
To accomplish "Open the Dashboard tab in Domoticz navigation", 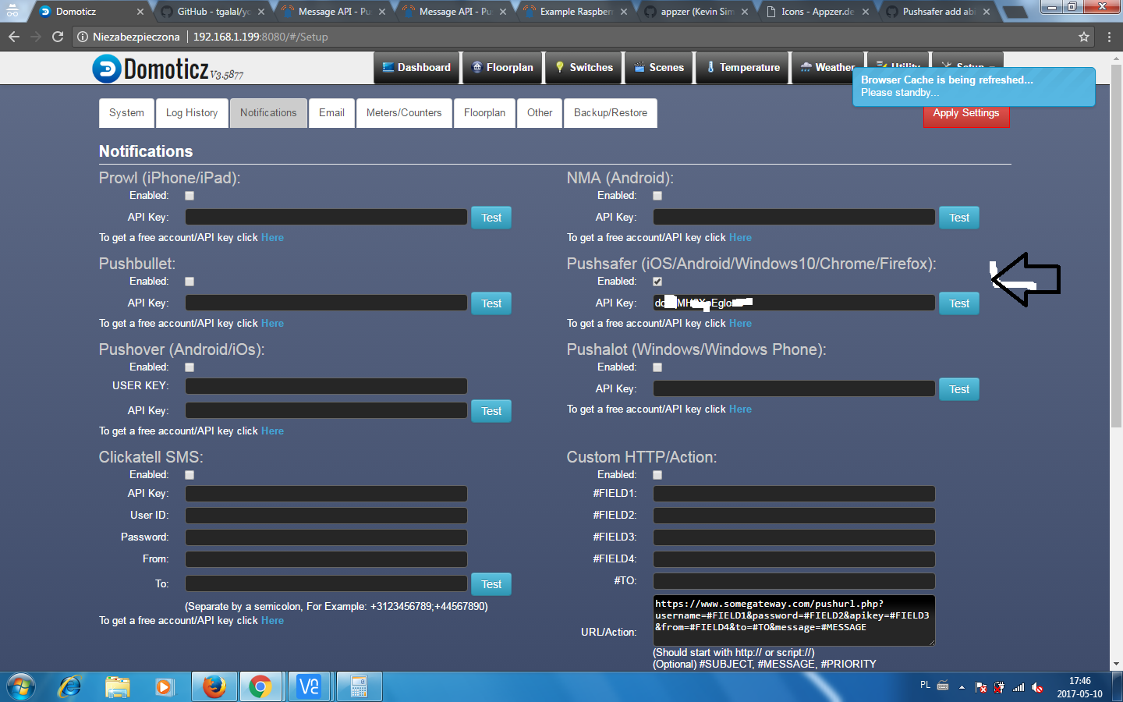I will click(416, 68).
